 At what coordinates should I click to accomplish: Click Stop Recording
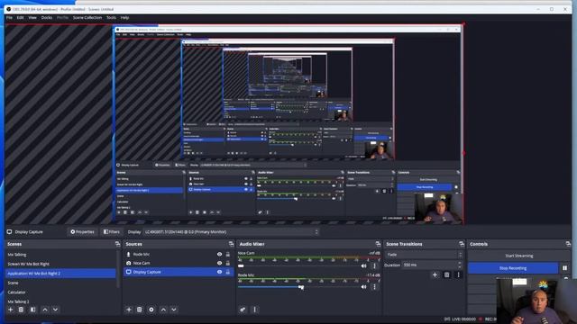(x=513, y=268)
